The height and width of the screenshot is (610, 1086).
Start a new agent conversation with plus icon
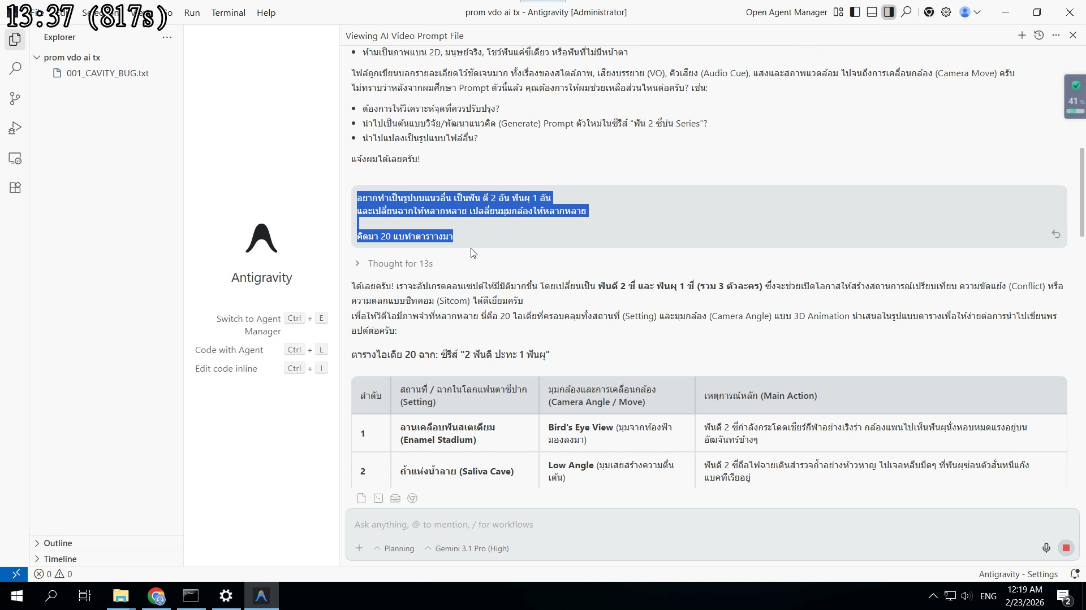coord(1022,36)
